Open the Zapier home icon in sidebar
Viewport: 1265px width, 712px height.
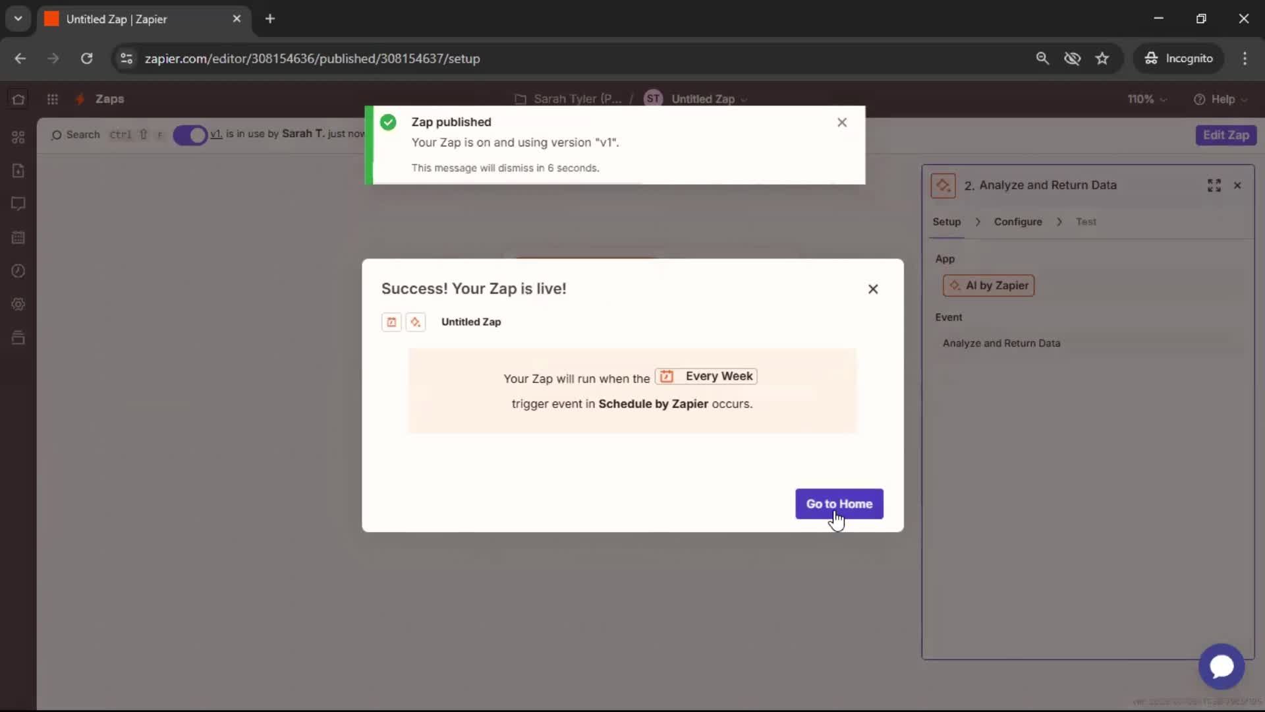tap(18, 99)
